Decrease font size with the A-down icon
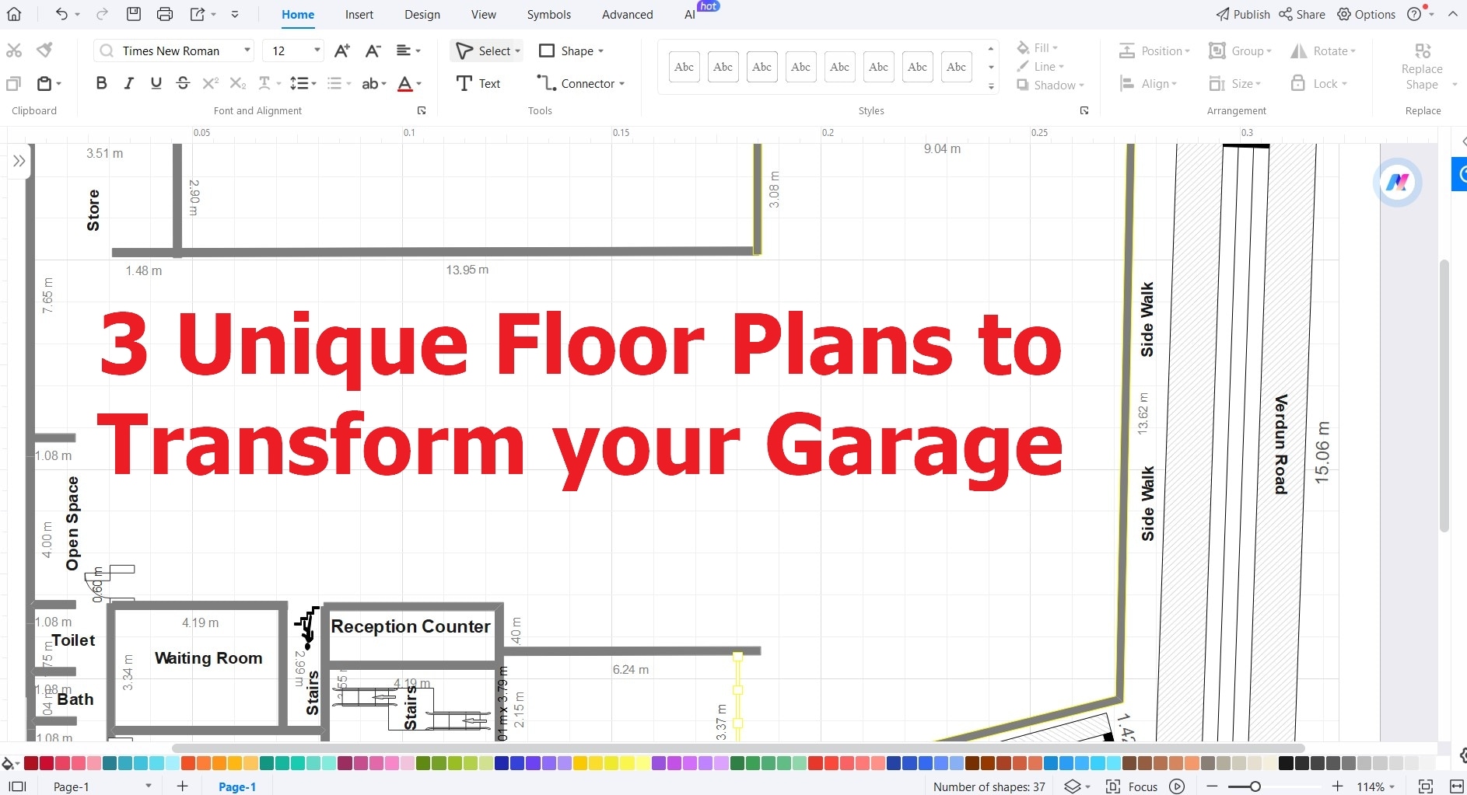1467x795 pixels. tap(373, 51)
